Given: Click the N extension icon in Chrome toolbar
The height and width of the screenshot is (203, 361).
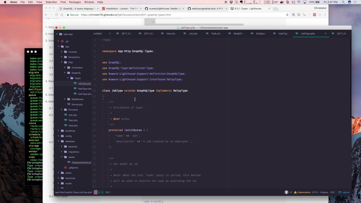Looking at the screenshot, I should click(293, 15).
